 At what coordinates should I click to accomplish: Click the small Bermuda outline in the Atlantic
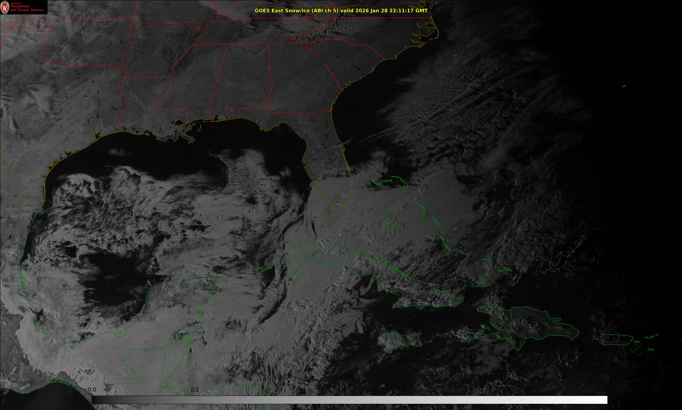[x=624, y=86]
